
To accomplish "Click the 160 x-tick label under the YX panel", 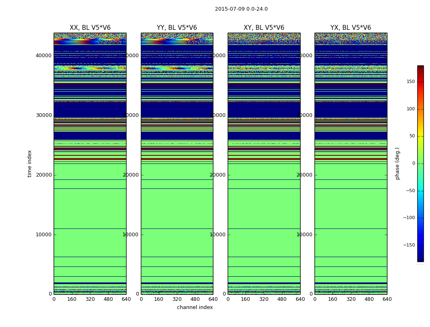I will tap(333, 299).
